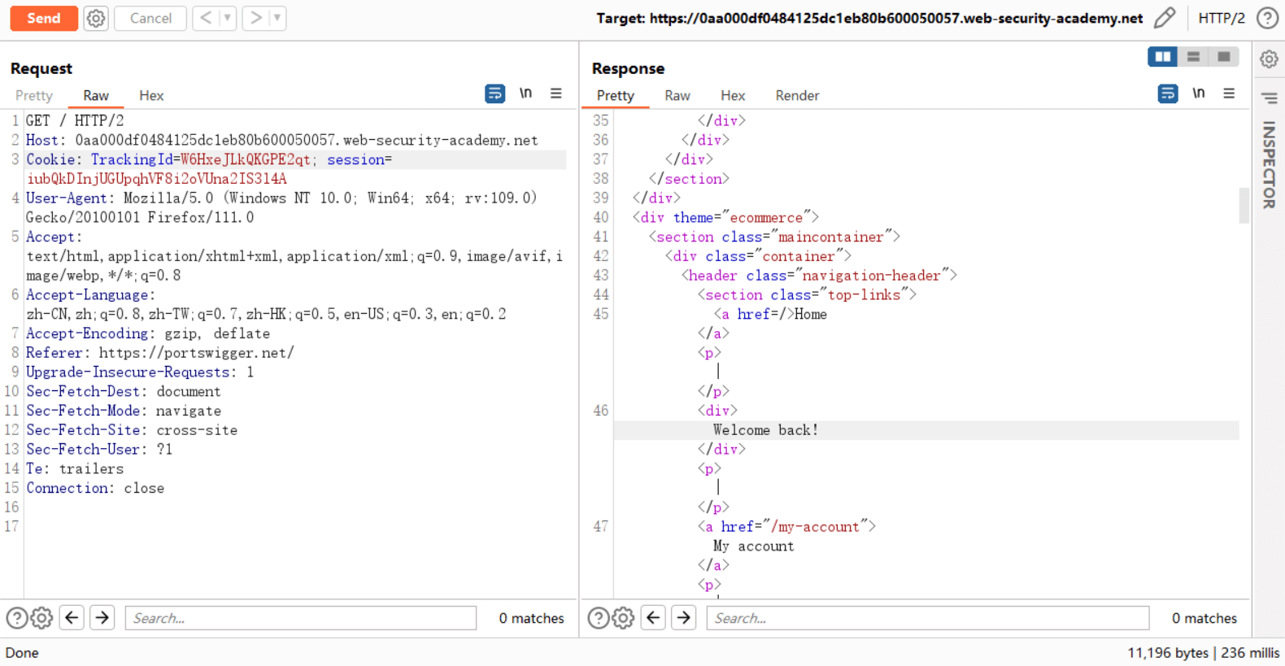Edit target with the pencil icon

click(1165, 18)
